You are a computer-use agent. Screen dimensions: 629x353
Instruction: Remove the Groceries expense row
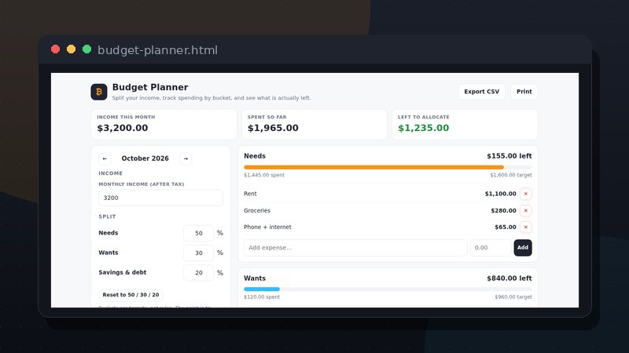coord(525,210)
